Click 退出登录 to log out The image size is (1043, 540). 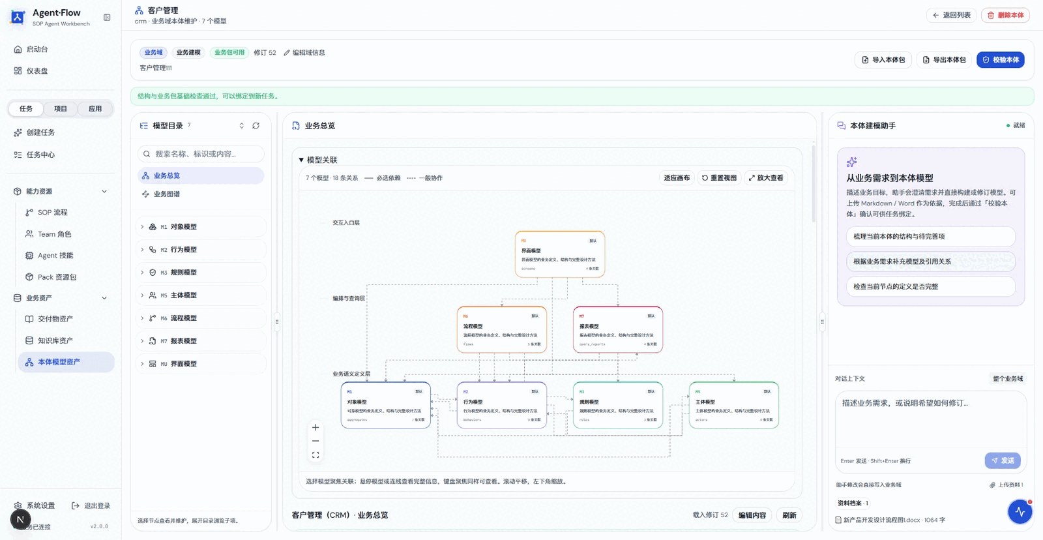(x=91, y=505)
